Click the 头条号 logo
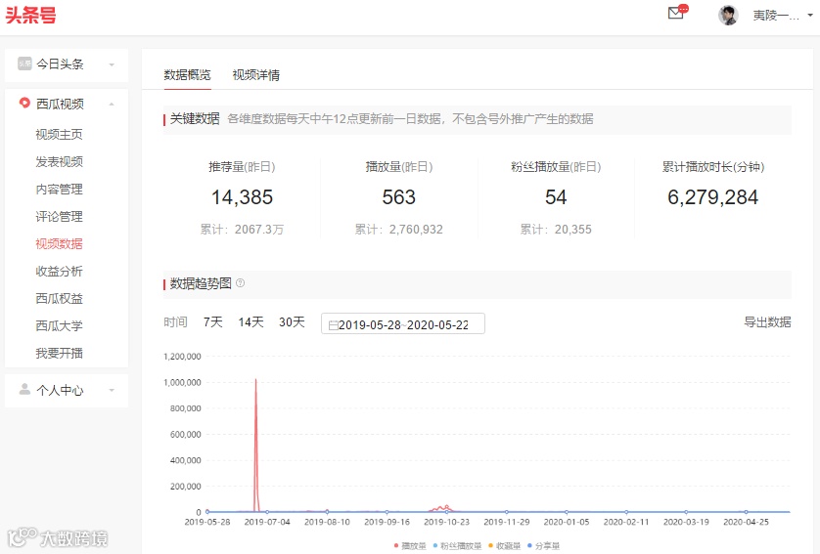820x554 pixels. coord(30,15)
